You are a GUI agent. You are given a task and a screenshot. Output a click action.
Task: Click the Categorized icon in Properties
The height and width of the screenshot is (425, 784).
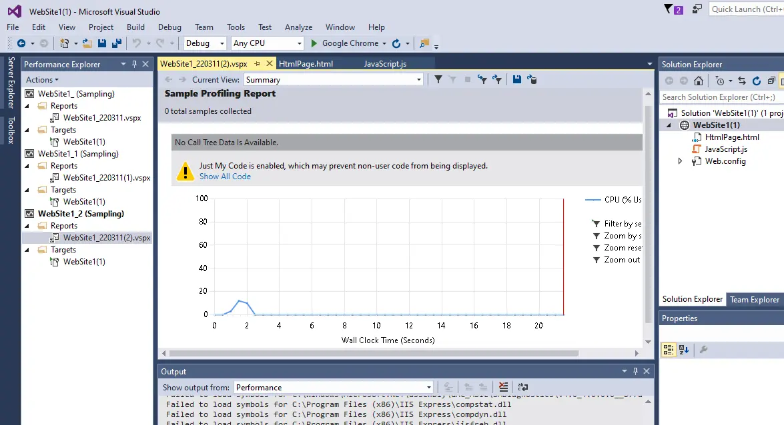669,350
